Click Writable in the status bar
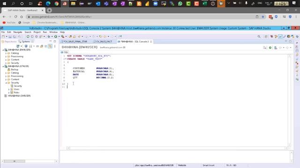The image size is (300, 168). pos(182,165)
